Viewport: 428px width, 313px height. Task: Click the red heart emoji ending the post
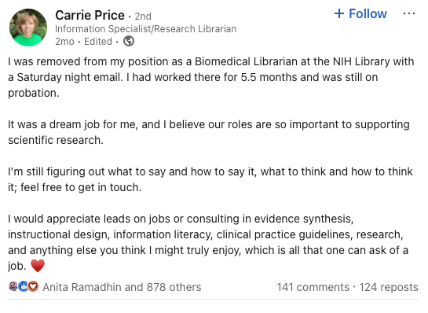(38, 266)
